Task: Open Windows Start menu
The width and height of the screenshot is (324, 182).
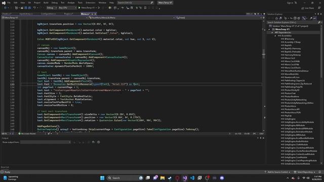Action: pos(102,178)
